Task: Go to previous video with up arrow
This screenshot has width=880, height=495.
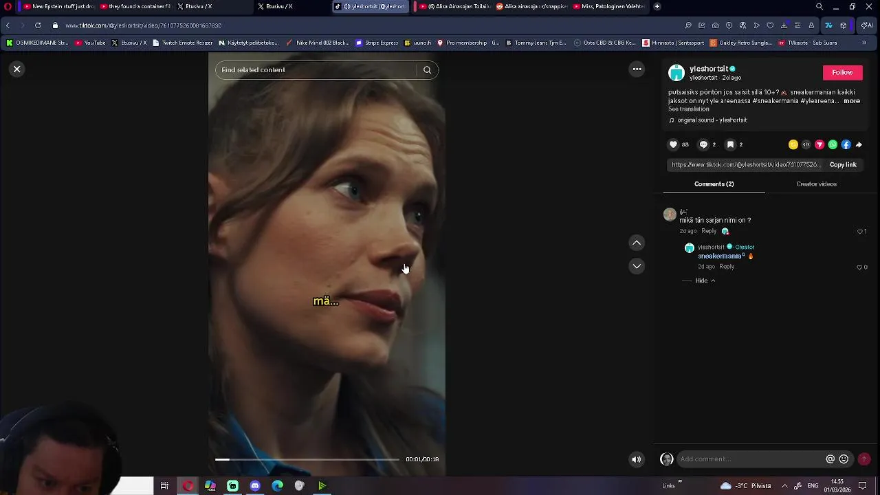Action: click(x=637, y=243)
